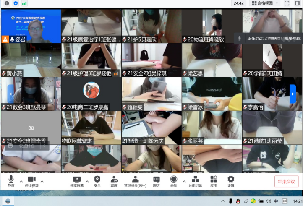Open Breakout Rooms (分组讨论)
Screen dimensions: 303x206
click(194, 181)
